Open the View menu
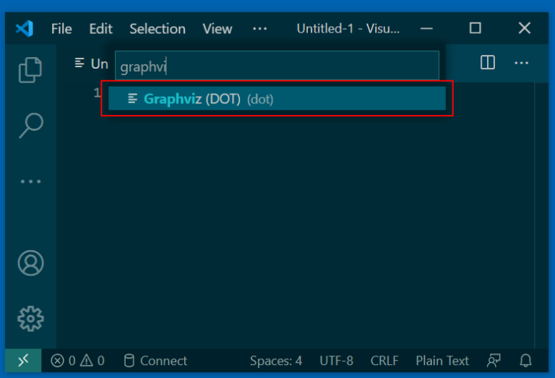Viewport: 555px width, 378px height. (218, 29)
